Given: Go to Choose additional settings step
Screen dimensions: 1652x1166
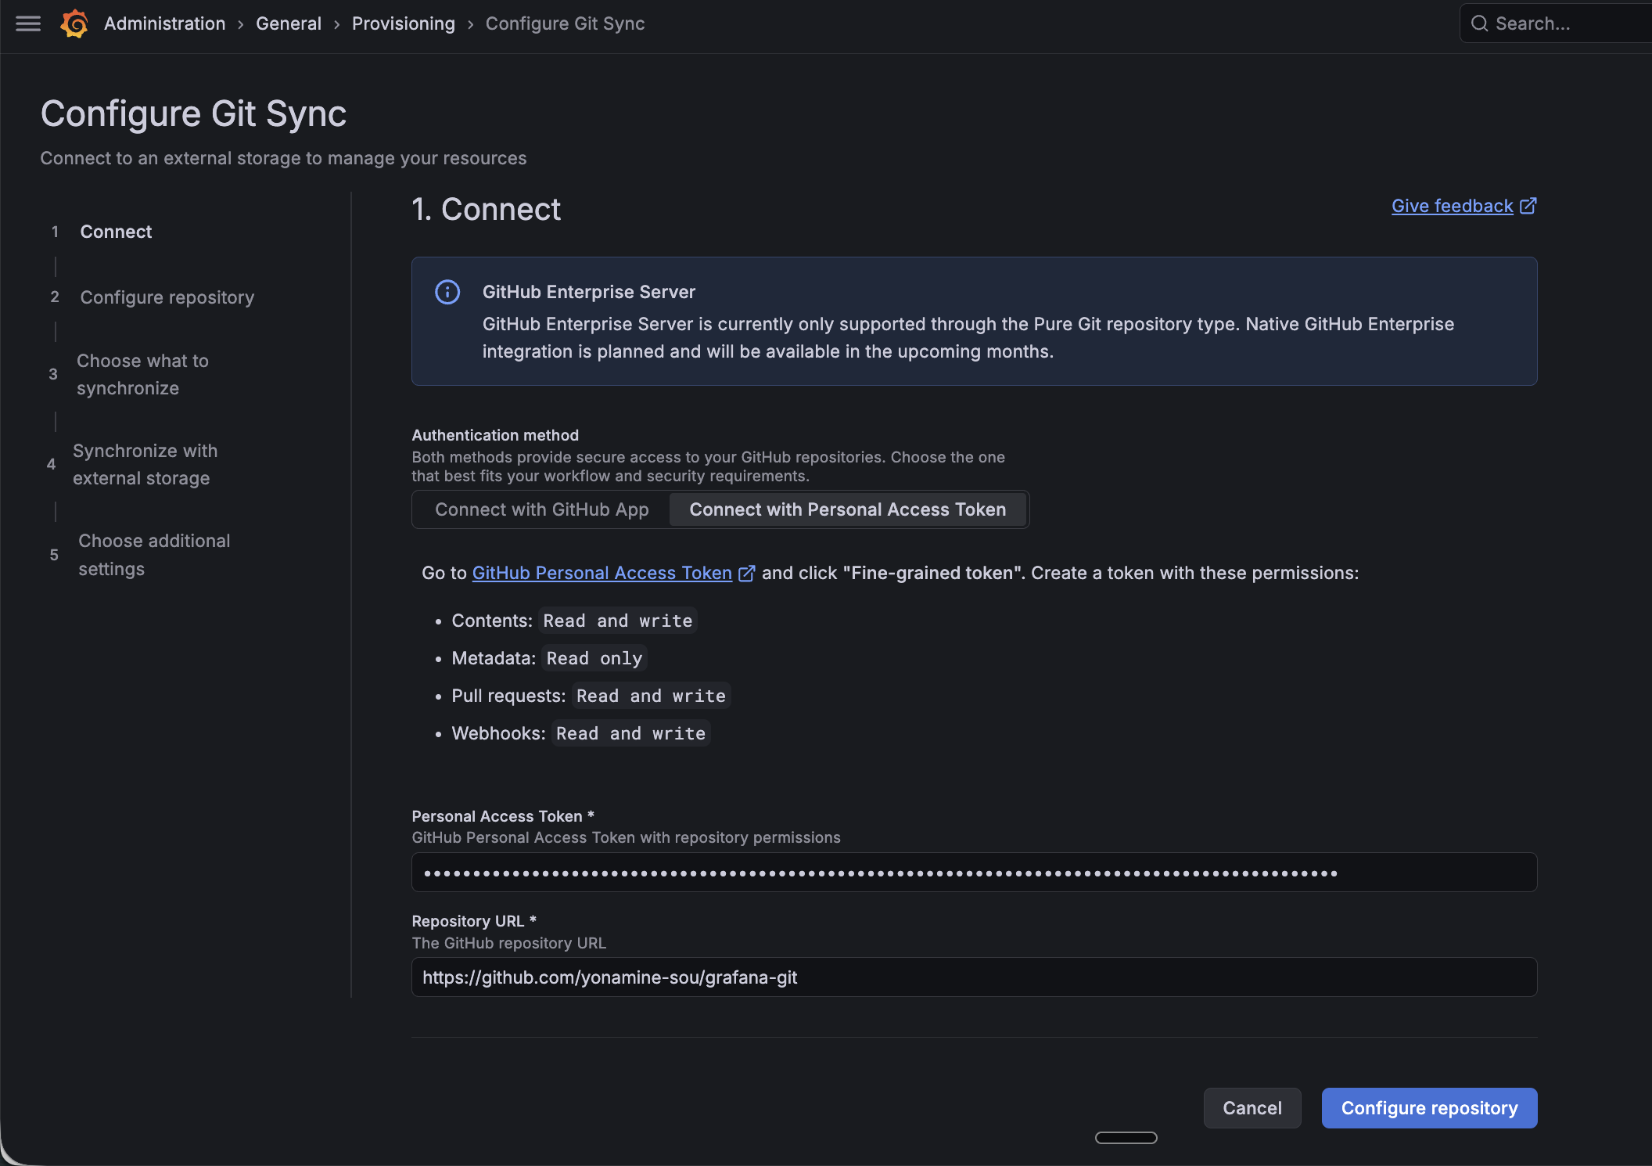Looking at the screenshot, I should (x=154, y=554).
